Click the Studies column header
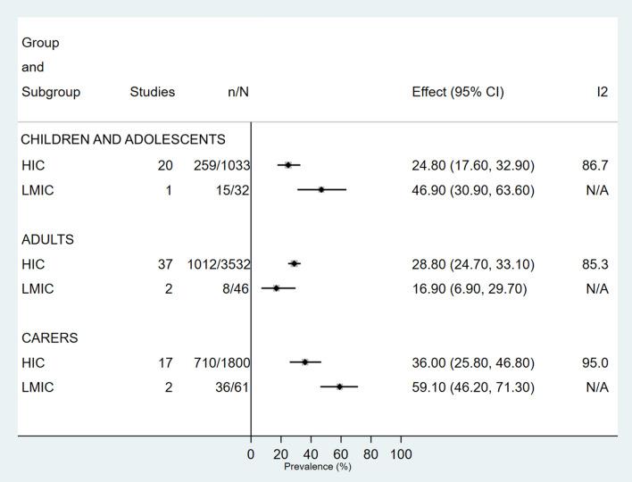The image size is (632, 482). (152, 91)
